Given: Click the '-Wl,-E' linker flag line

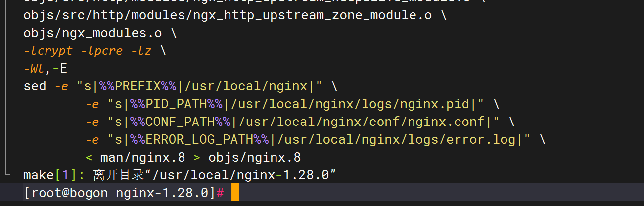Looking at the screenshot, I should (46, 69).
